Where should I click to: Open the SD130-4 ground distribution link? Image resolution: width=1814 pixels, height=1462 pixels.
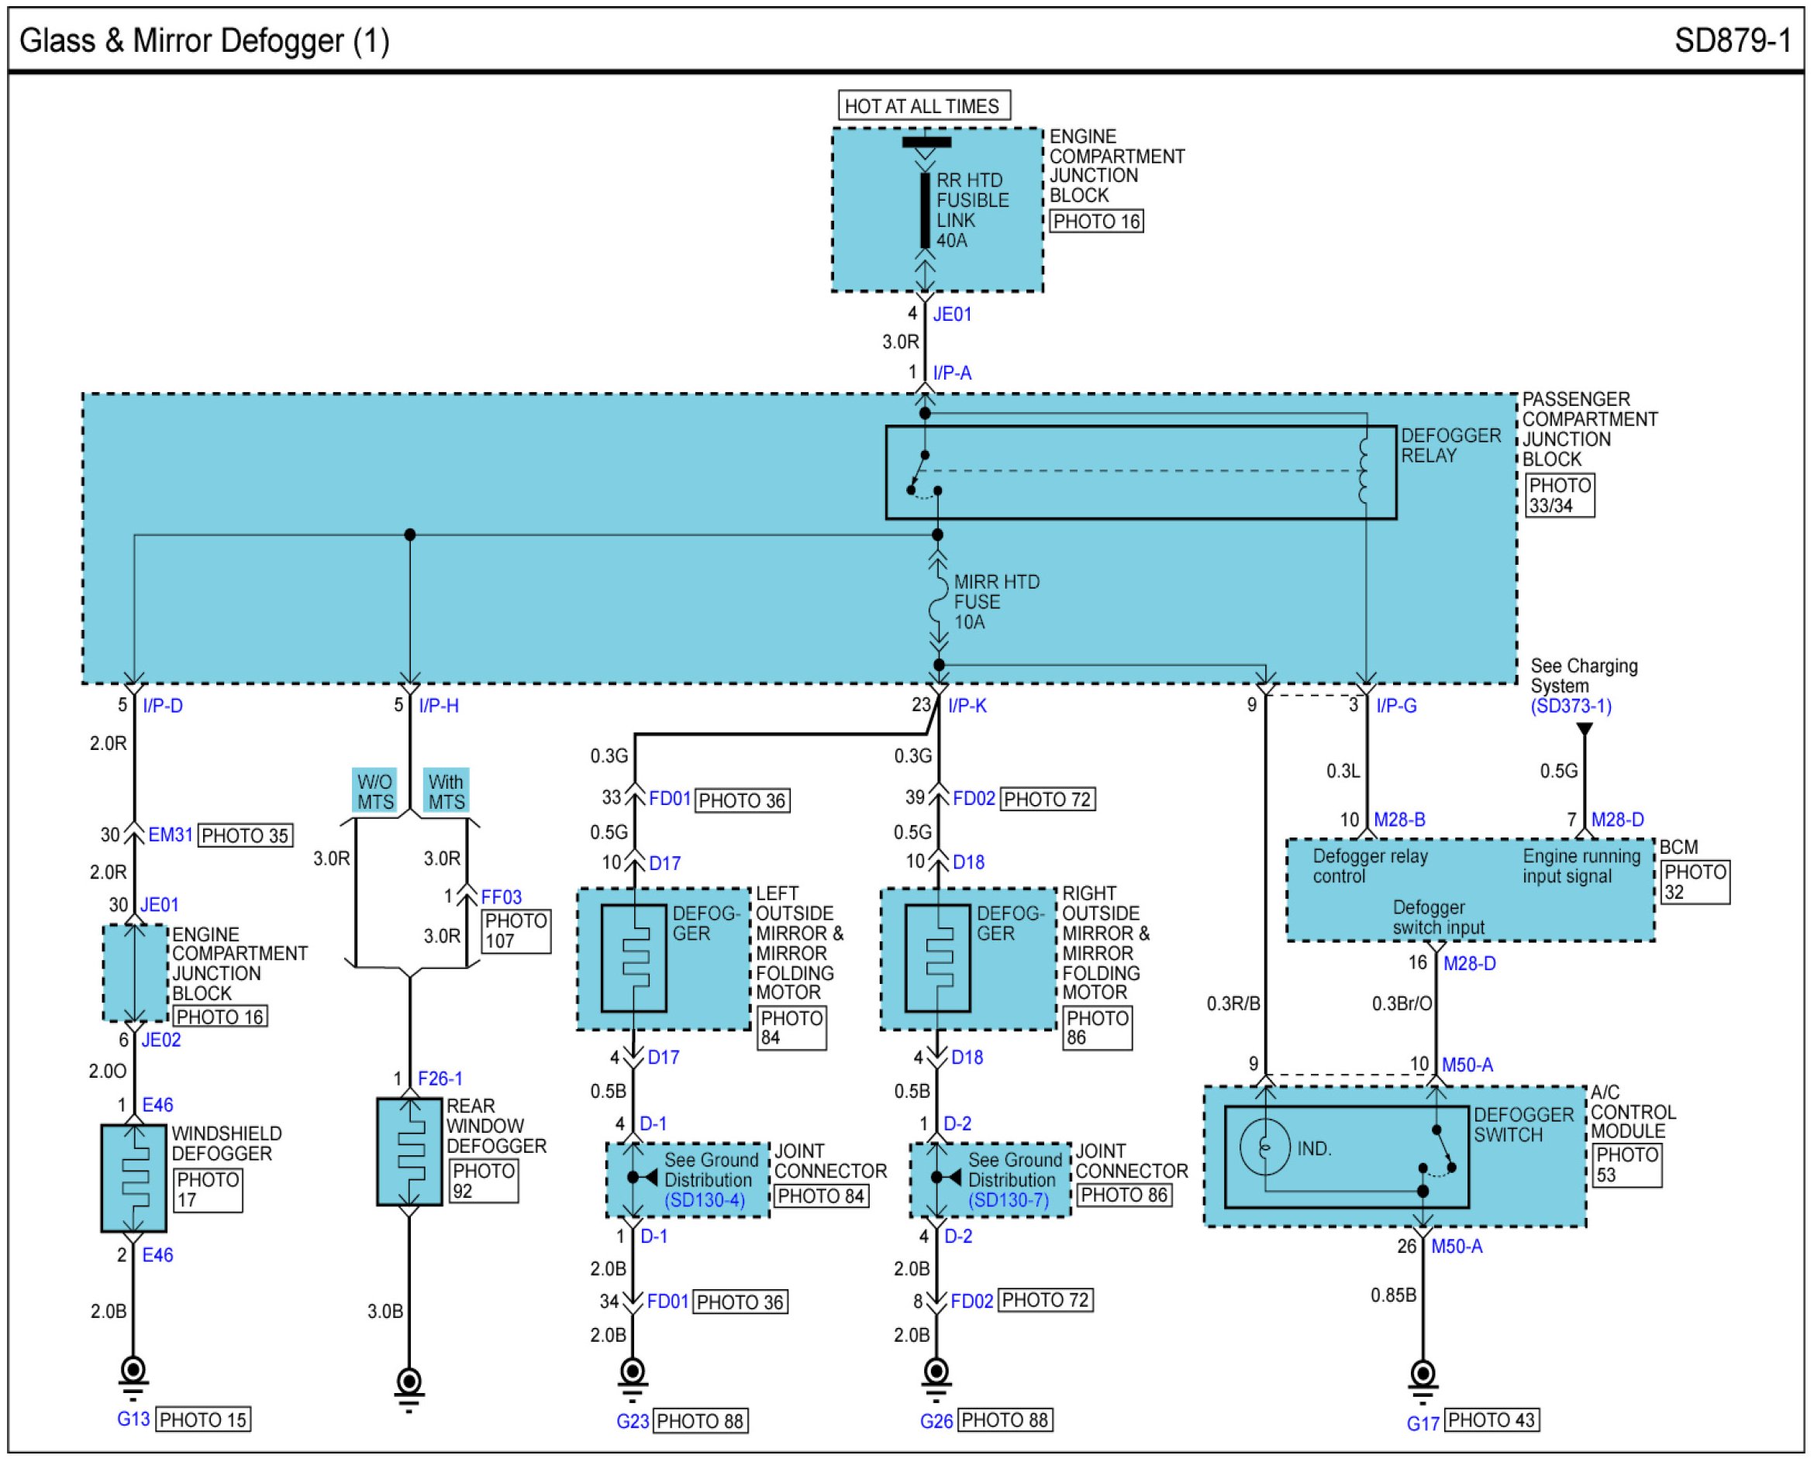click(705, 1200)
